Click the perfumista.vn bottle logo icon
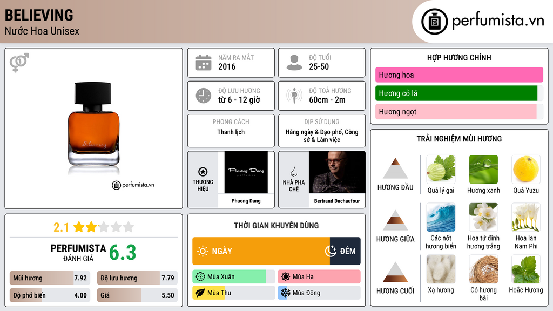Image resolution: width=553 pixels, height=311 pixels. (x=434, y=22)
